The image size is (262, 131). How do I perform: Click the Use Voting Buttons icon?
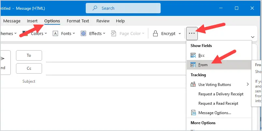tap(193, 85)
